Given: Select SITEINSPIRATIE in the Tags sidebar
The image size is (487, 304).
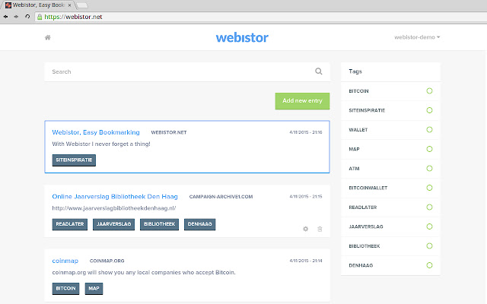Looking at the screenshot, I should 367,110.
